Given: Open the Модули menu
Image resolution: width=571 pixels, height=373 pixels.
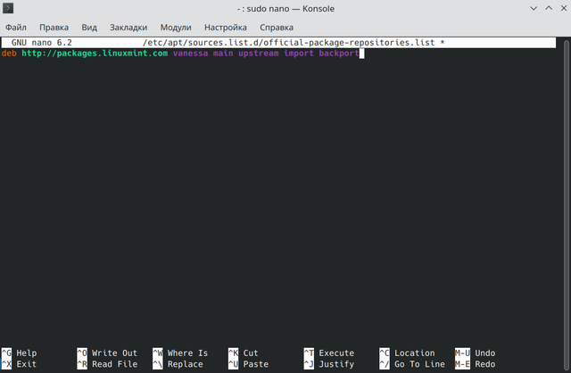Looking at the screenshot, I should pyautogui.click(x=176, y=28).
